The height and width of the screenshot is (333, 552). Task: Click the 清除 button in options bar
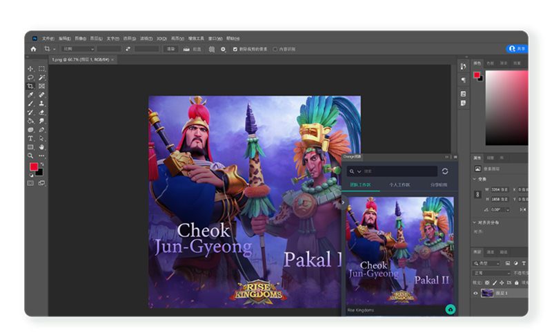click(x=170, y=49)
